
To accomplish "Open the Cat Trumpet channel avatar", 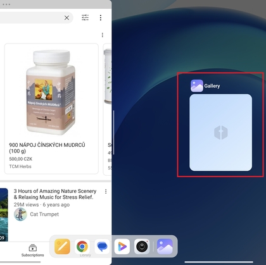I will click(x=20, y=214).
